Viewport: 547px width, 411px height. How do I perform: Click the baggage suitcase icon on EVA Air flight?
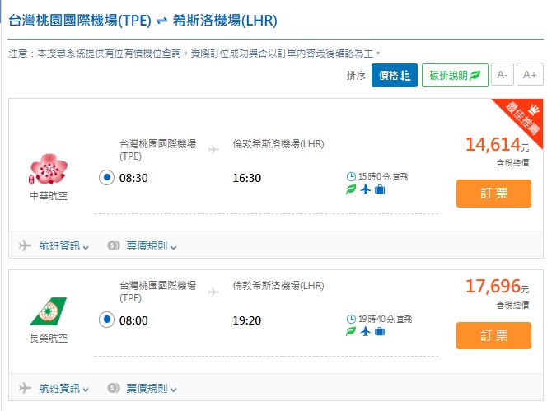click(380, 331)
